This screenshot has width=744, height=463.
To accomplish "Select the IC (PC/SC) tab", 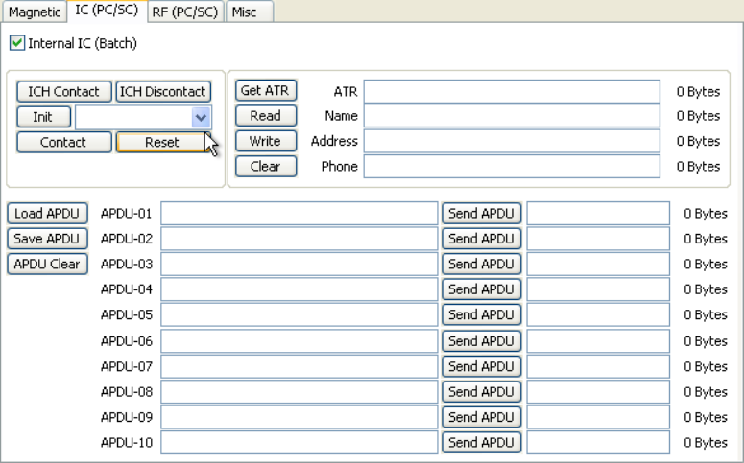I will [x=107, y=11].
